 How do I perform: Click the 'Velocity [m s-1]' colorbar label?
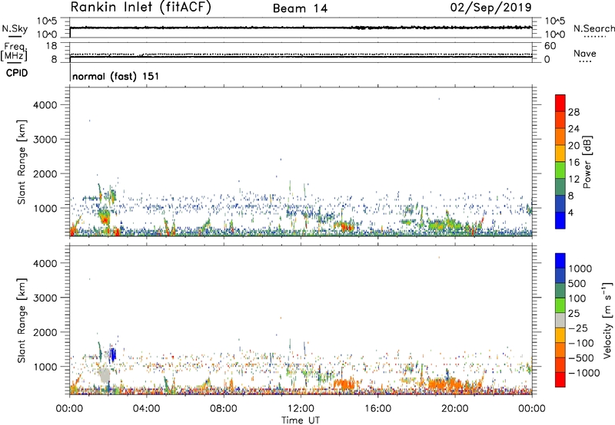coord(607,320)
